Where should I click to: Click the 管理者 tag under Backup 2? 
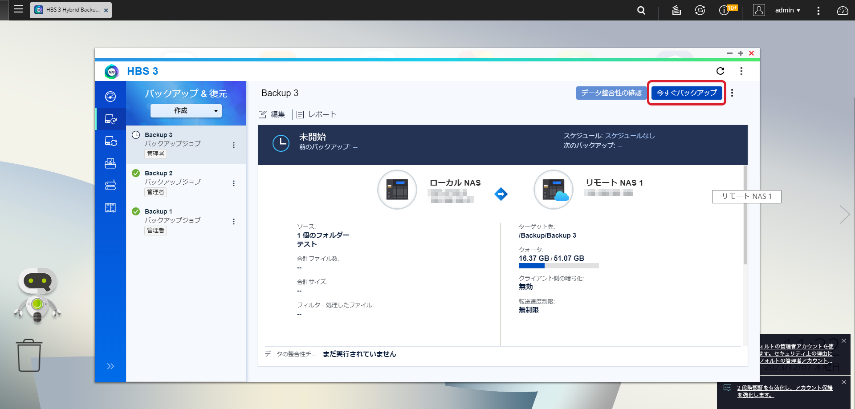point(155,192)
